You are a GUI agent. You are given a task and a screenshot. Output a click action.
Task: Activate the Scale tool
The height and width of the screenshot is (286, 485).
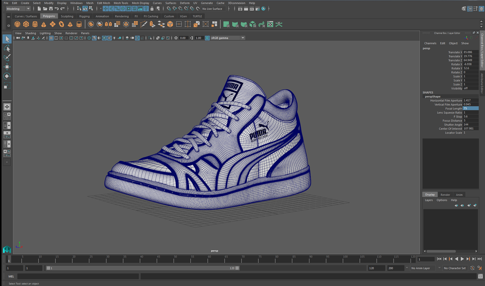(x=7, y=85)
